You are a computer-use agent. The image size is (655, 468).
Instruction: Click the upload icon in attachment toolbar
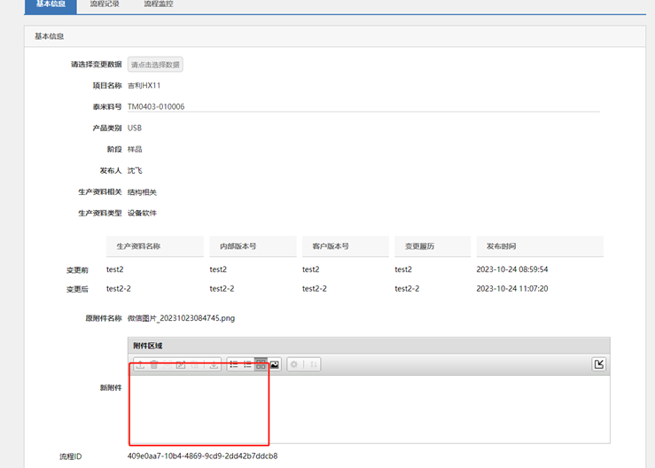tap(141, 365)
